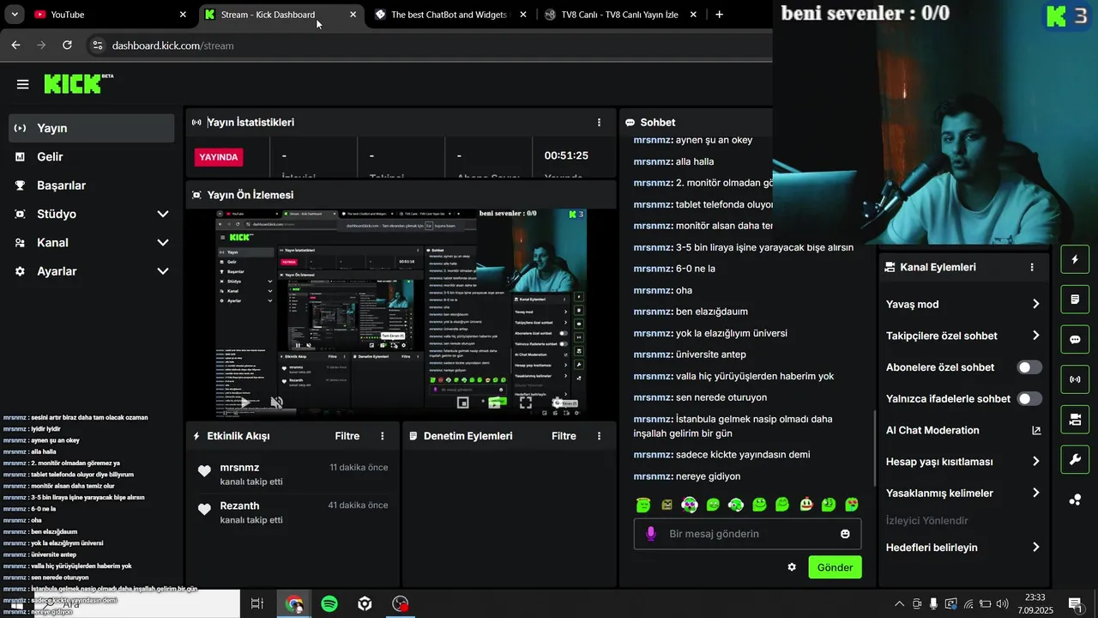Open the hamburger navigation menu

23,84
